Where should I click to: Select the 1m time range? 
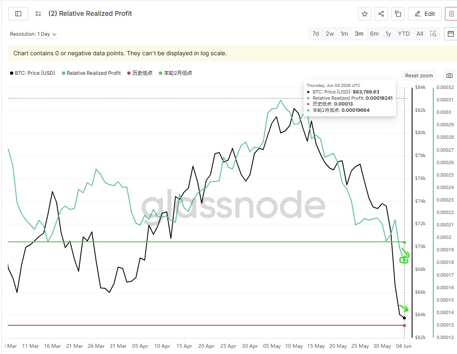(x=344, y=34)
